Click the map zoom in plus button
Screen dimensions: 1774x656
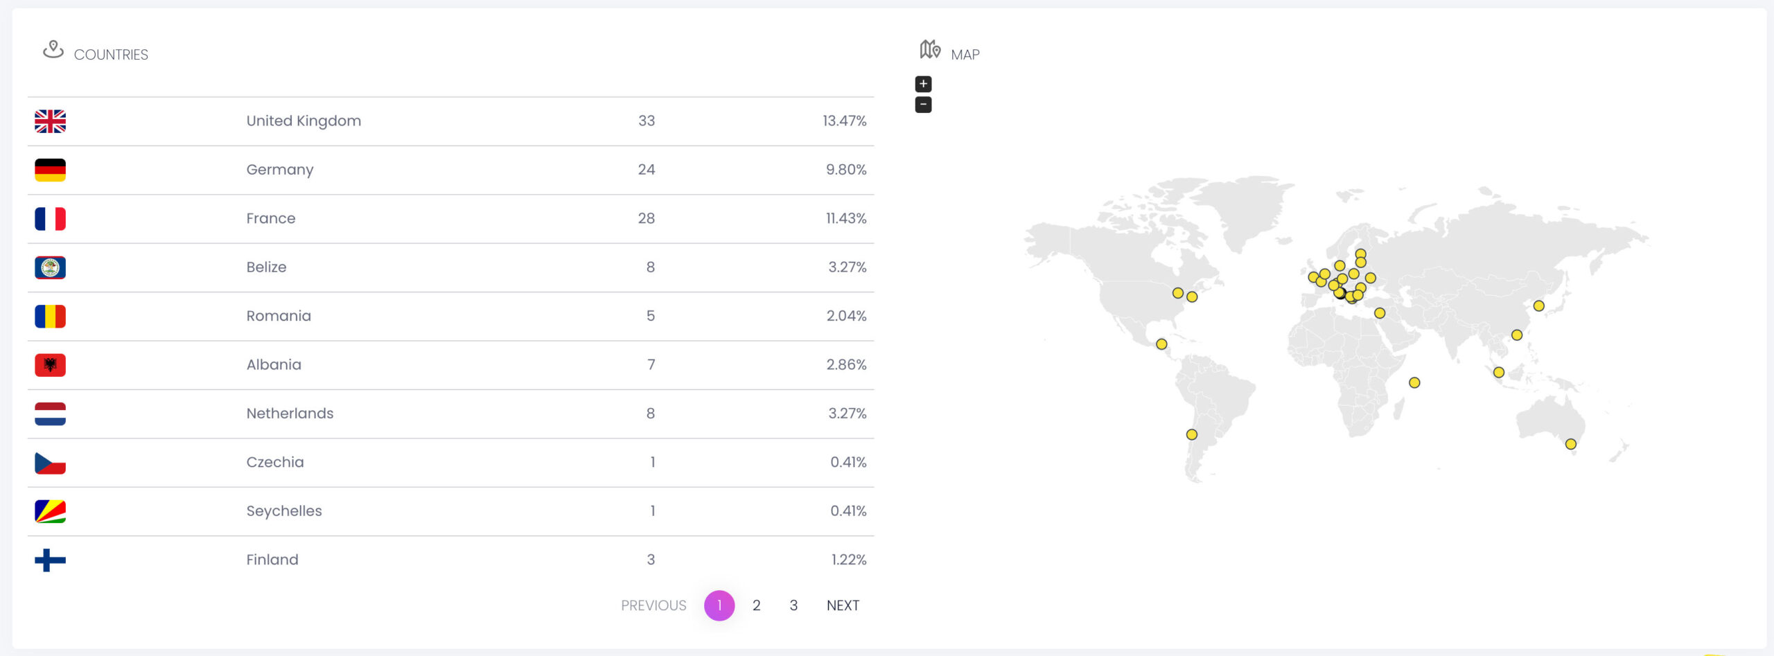pos(923,84)
